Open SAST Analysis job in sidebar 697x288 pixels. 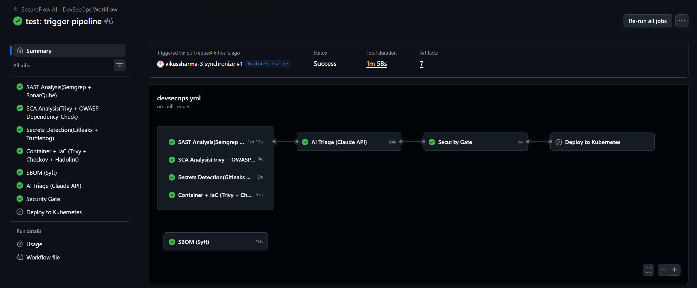(x=69, y=91)
